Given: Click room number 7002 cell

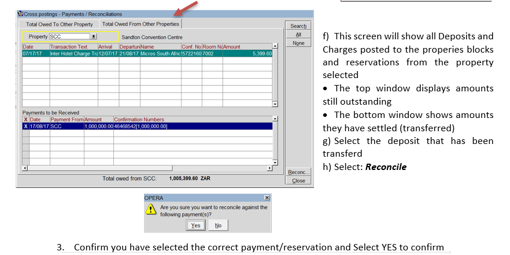Looking at the screenshot, I should click(x=212, y=54).
